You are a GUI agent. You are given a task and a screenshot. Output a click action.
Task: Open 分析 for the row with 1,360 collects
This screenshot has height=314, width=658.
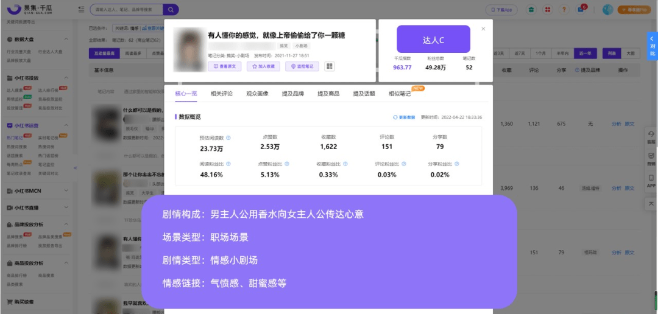tap(617, 124)
